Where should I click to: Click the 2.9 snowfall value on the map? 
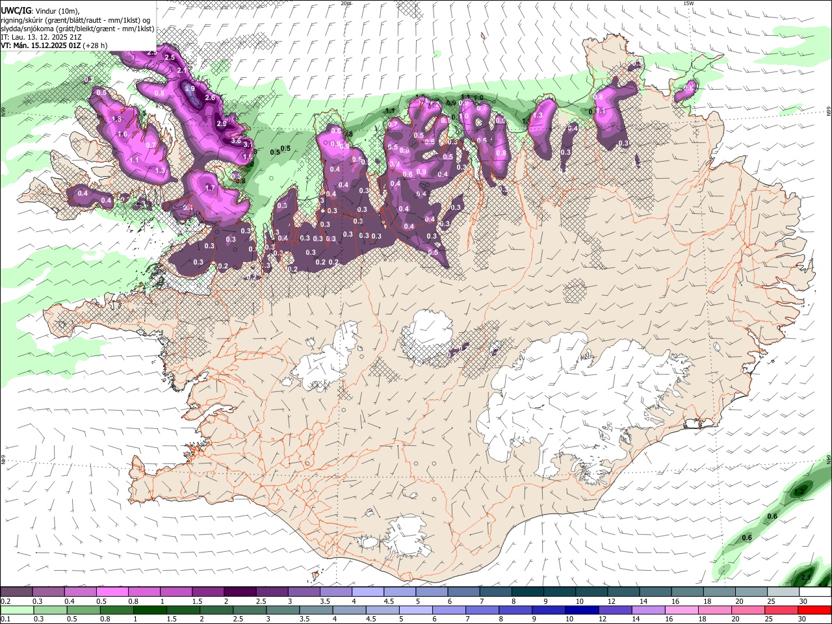(x=221, y=123)
